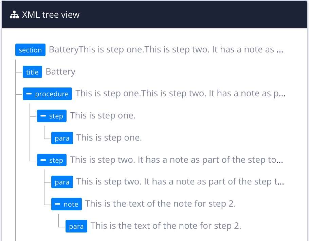Click the "XML tree view" header title
Image resolution: width=309 pixels, height=241 pixels.
[x=51, y=15]
